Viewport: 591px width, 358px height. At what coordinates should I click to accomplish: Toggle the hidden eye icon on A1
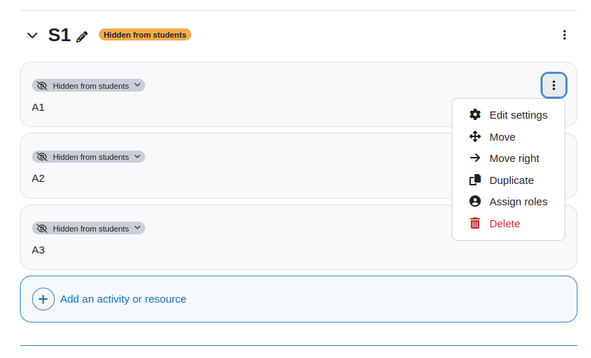tap(42, 86)
